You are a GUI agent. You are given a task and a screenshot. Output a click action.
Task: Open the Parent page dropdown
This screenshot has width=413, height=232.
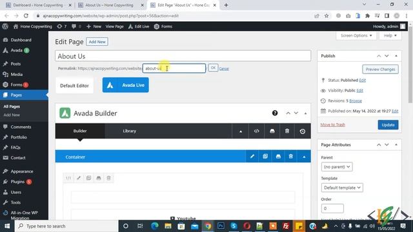click(337, 167)
